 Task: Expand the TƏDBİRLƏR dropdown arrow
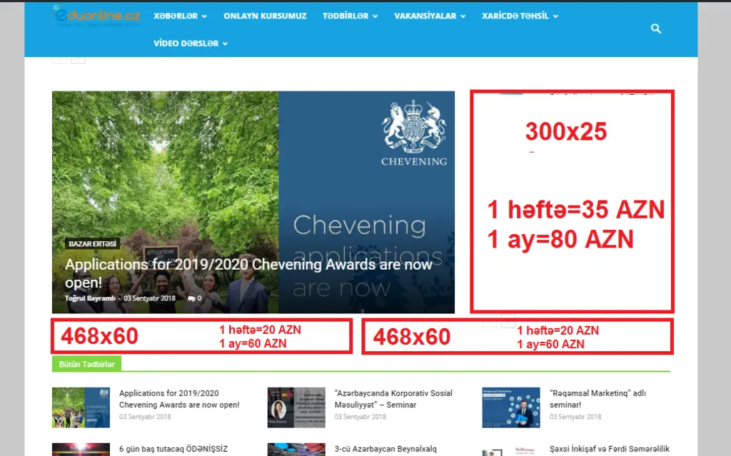click(375, 16)
